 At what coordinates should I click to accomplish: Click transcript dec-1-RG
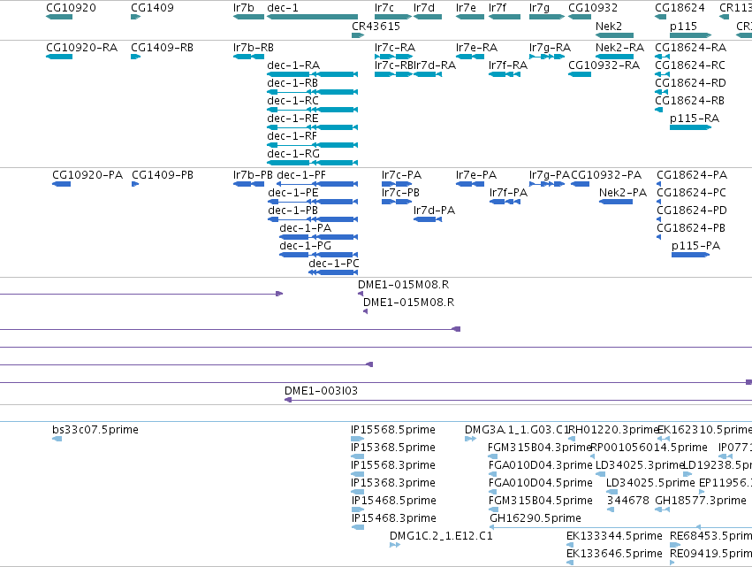(312, 163)
